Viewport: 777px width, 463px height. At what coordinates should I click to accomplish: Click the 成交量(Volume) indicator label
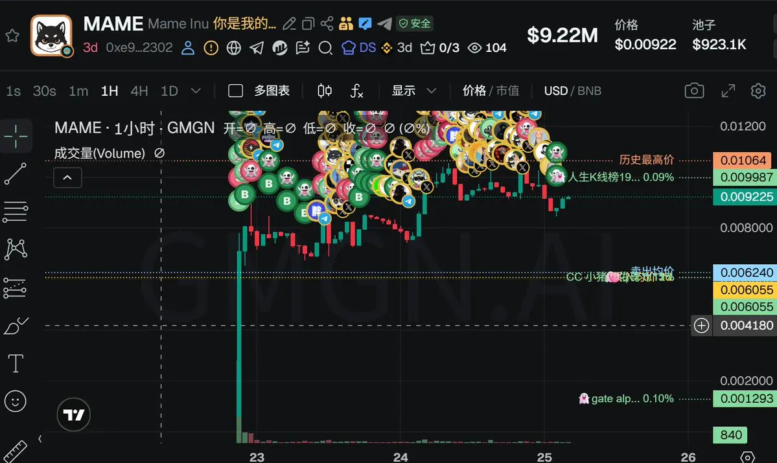100,153
